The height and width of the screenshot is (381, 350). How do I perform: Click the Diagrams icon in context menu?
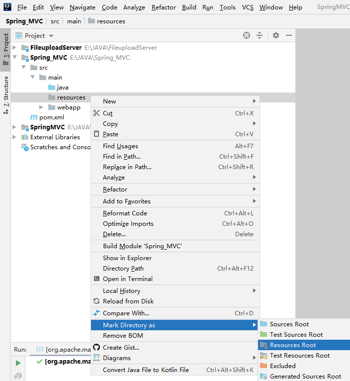[x=96, y=358]
